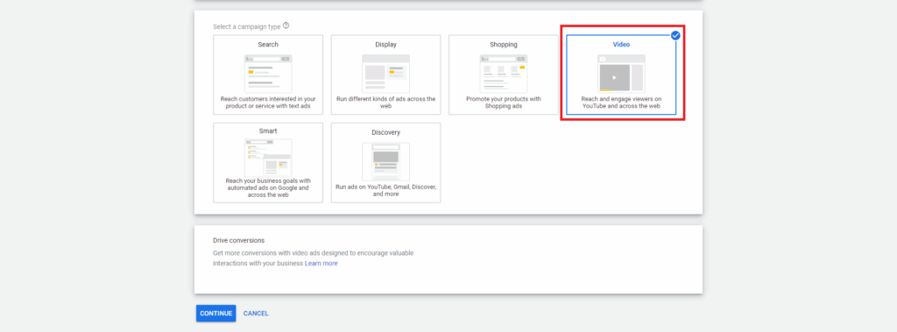This screenshot has height=332, width=897.
Task: Click 'Reach your business goals' description
Action: (x=268, y=187)
